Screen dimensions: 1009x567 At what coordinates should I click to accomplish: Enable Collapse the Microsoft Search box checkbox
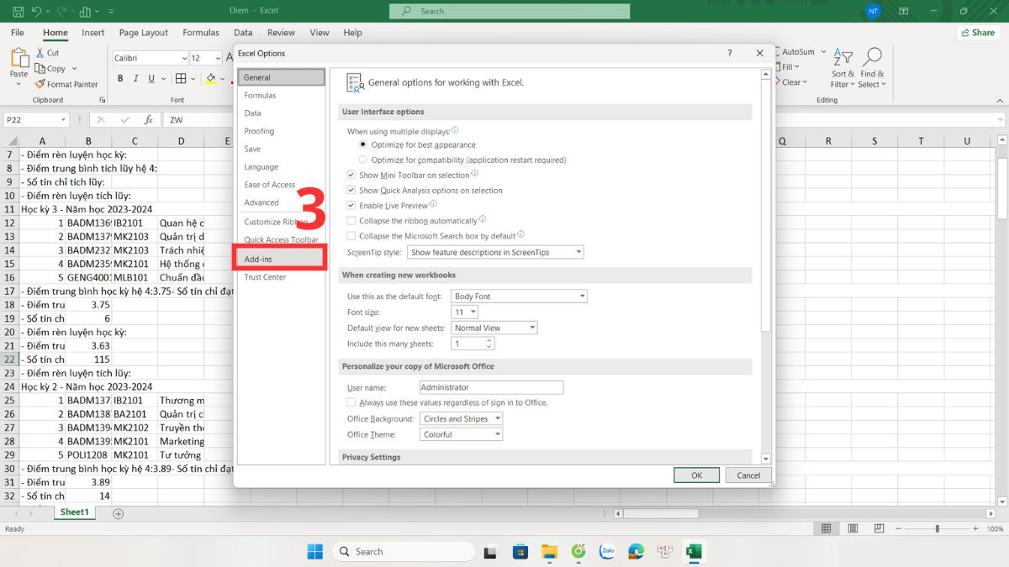coord(351,236)
